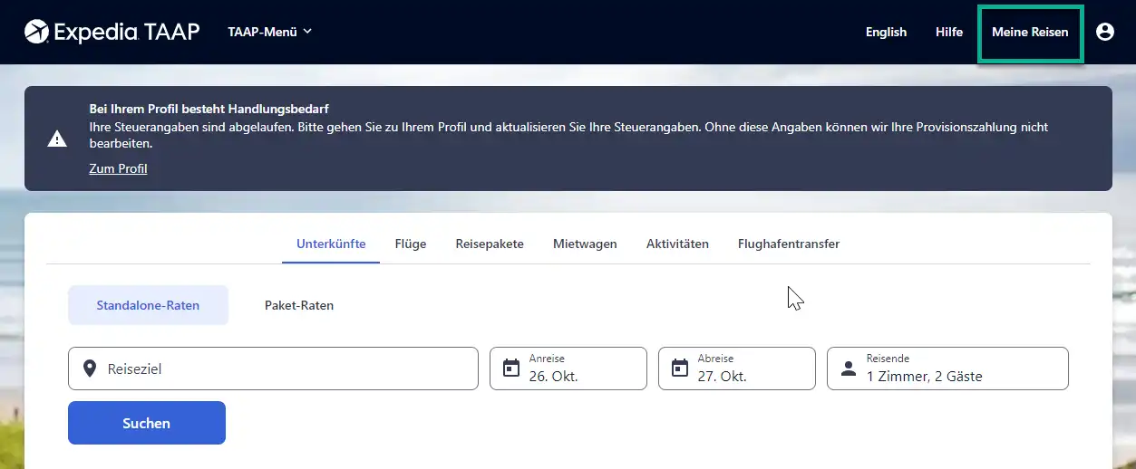Open the user account profile icon
The width and height of the screenshot is (1136, 469).
[x=1104, y=32]
